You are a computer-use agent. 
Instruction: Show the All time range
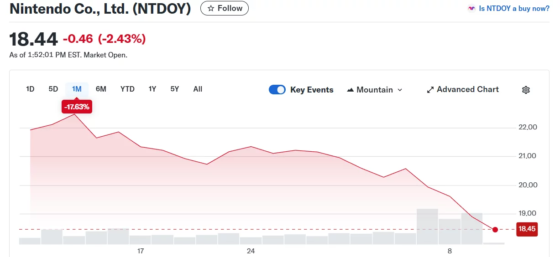pos(198,89)
